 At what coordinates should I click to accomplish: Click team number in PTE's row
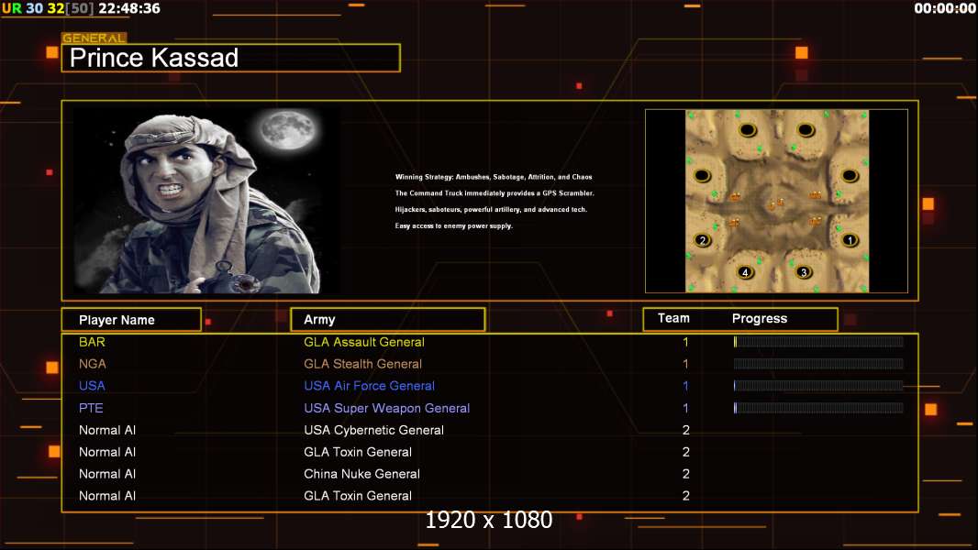pyautogui.click(x=685, y=408)
